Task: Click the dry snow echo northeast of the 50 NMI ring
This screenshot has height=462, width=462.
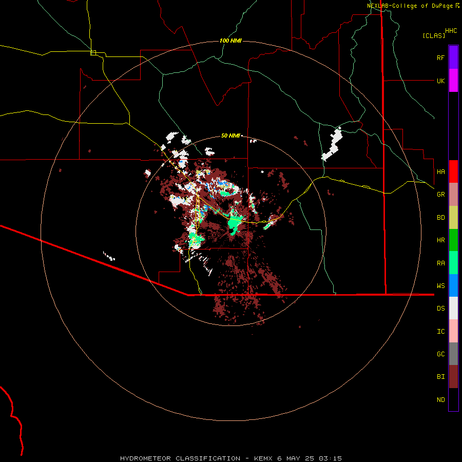Action: pos(332,144)
